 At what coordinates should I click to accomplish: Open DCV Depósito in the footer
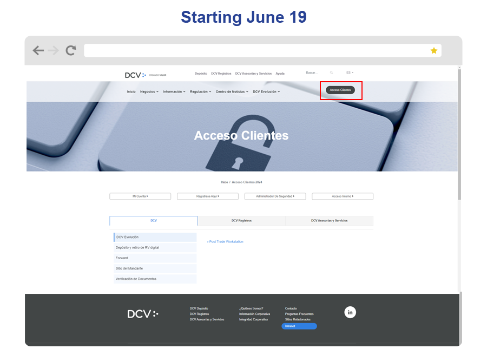tap(199, 308)
